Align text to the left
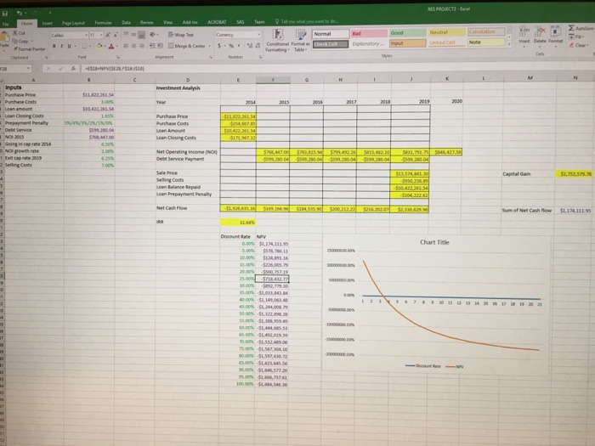 point(126,46)
